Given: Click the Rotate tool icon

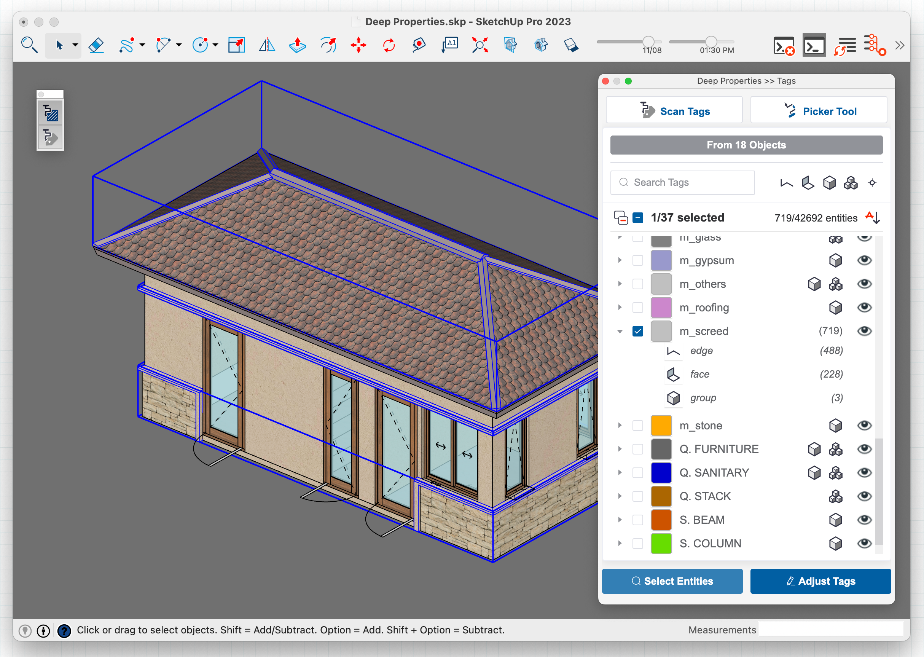Looking at the screenshot, I should pyautogui.click(x=389, y=45).
